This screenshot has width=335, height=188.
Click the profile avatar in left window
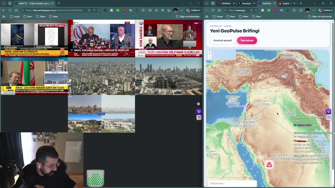[175, 10]
